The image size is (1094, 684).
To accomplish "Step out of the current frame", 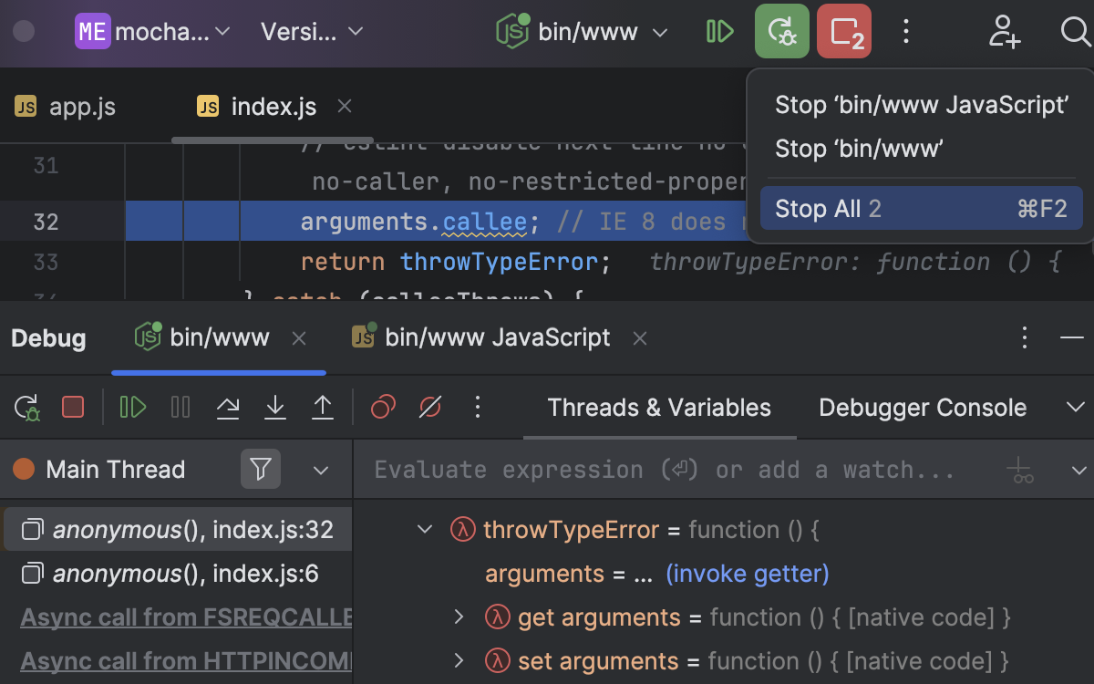I will point(323,407).
